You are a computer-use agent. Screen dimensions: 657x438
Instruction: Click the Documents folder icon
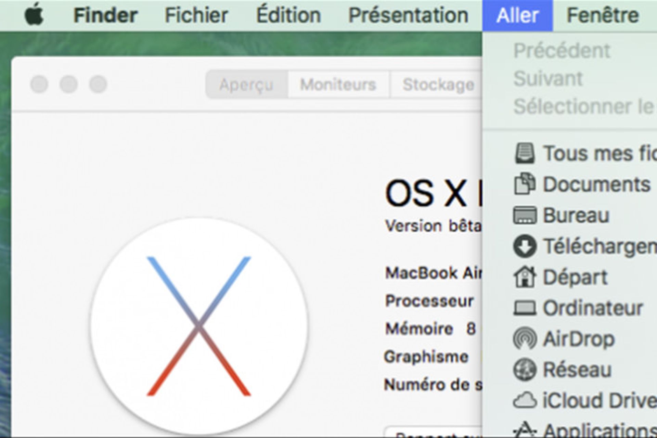pos(525,184)
